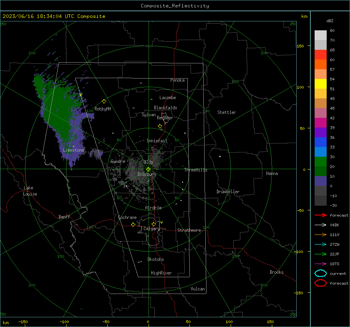Click the asterisk marker above Limestone
This screenshot has height=327, width=350.
point(73,147)
